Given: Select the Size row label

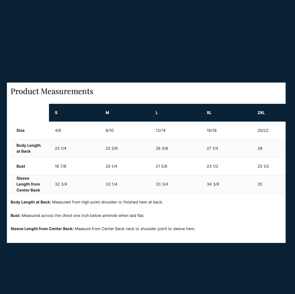Looking at the screenshot, I should point(20,130).
